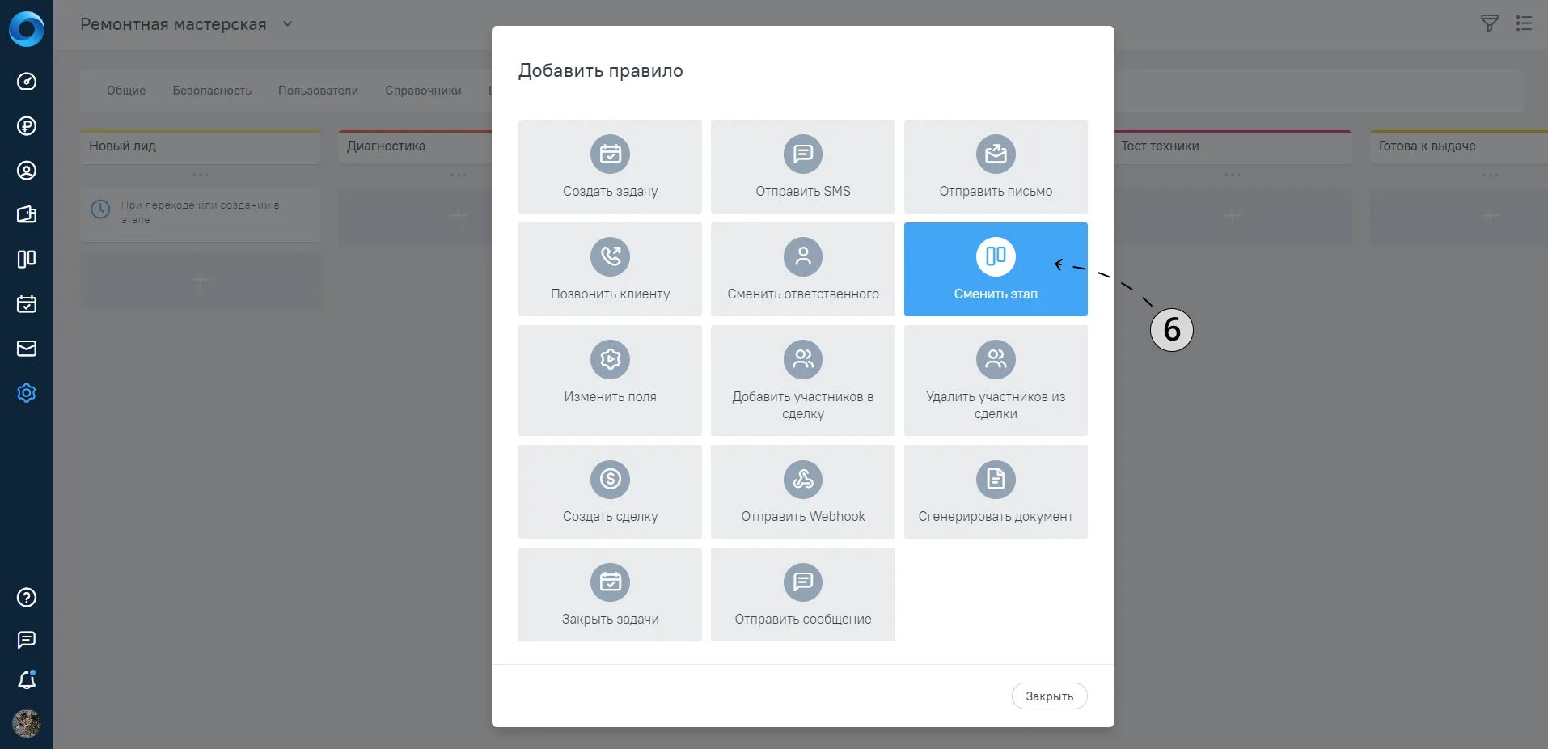Open the notifications bell in sidebar
Screen dimensions: 1548x749
(27, 680)
